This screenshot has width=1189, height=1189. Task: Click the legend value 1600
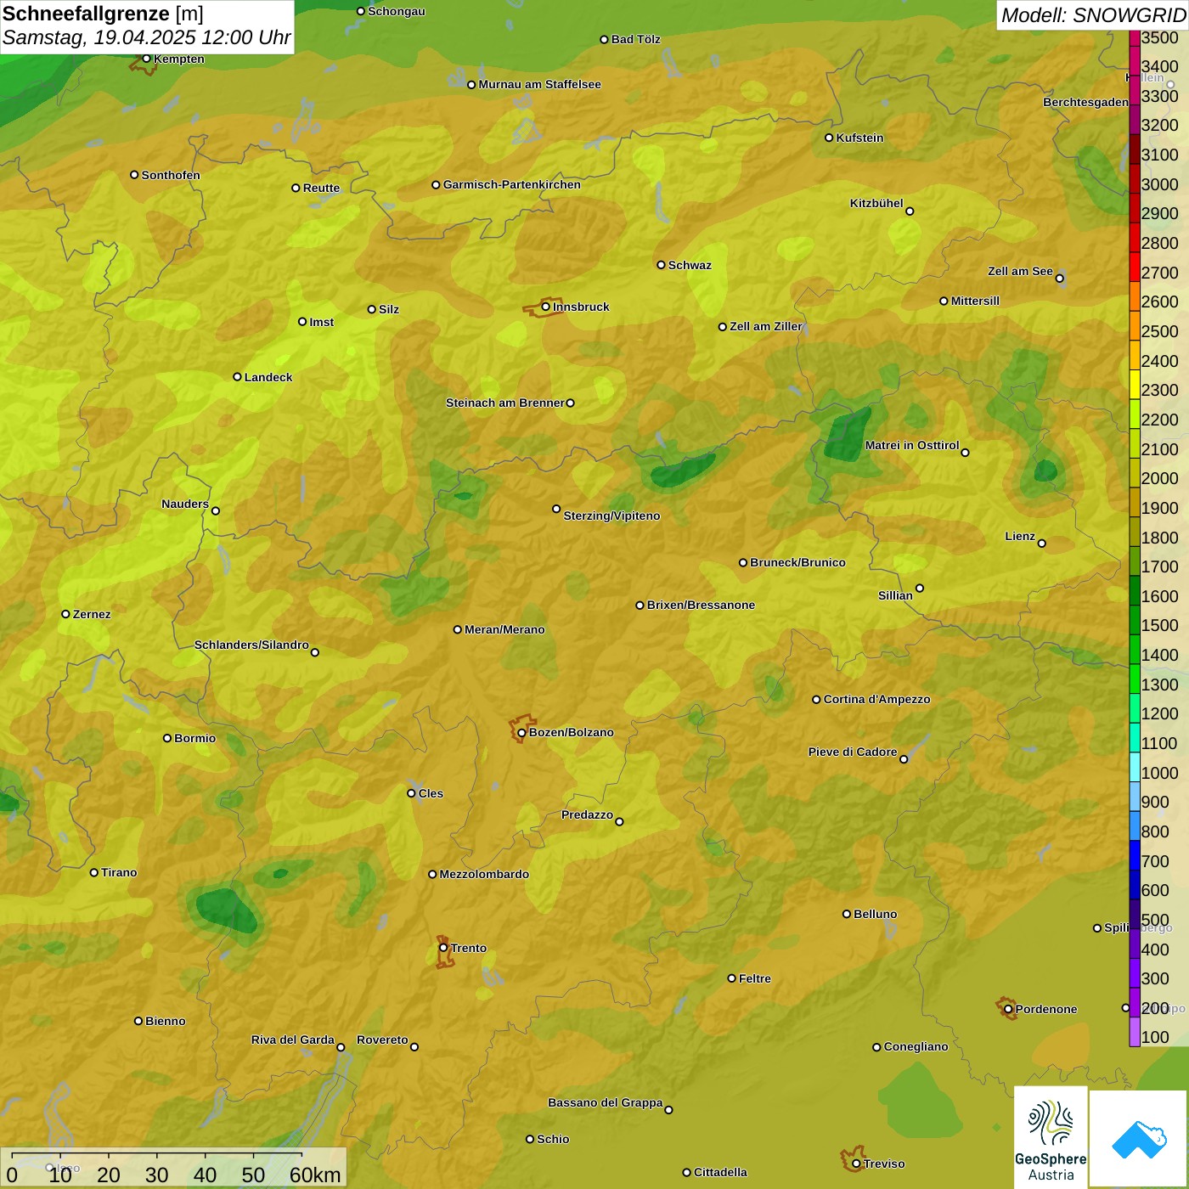point(1159,596)
